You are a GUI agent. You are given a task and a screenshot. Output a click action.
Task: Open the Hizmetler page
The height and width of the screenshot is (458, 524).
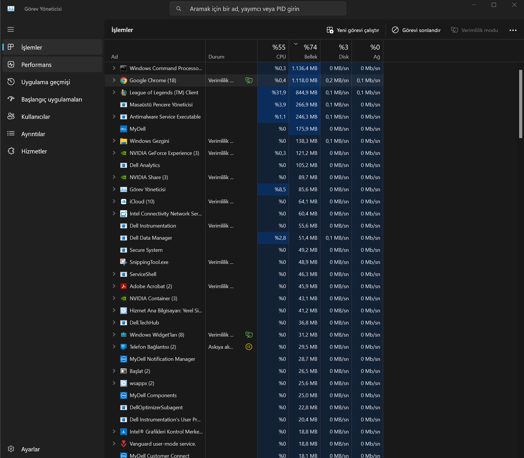tap(52, 151)
